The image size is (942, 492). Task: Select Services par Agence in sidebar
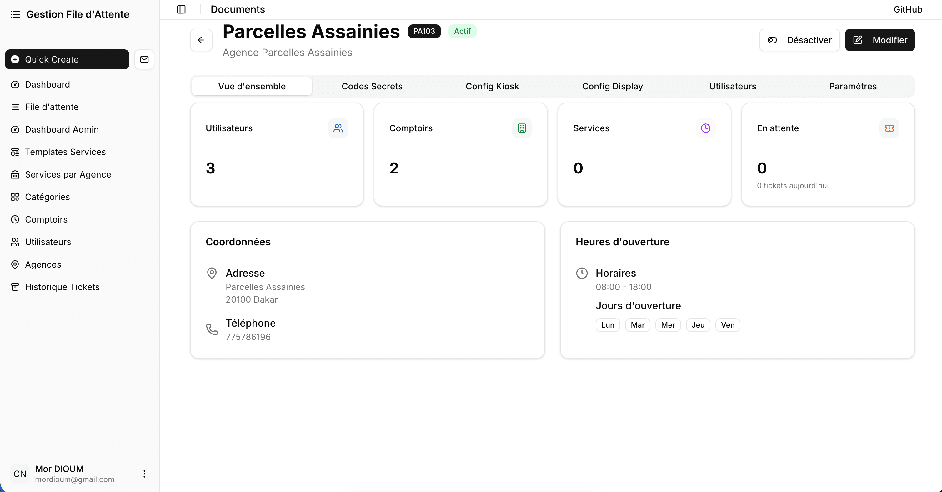68,174
